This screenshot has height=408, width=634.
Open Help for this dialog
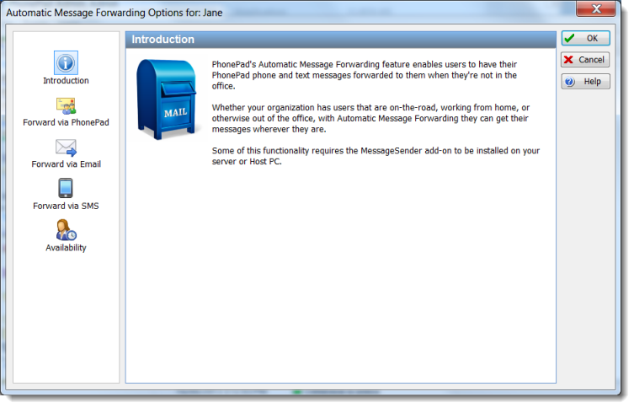585,82
